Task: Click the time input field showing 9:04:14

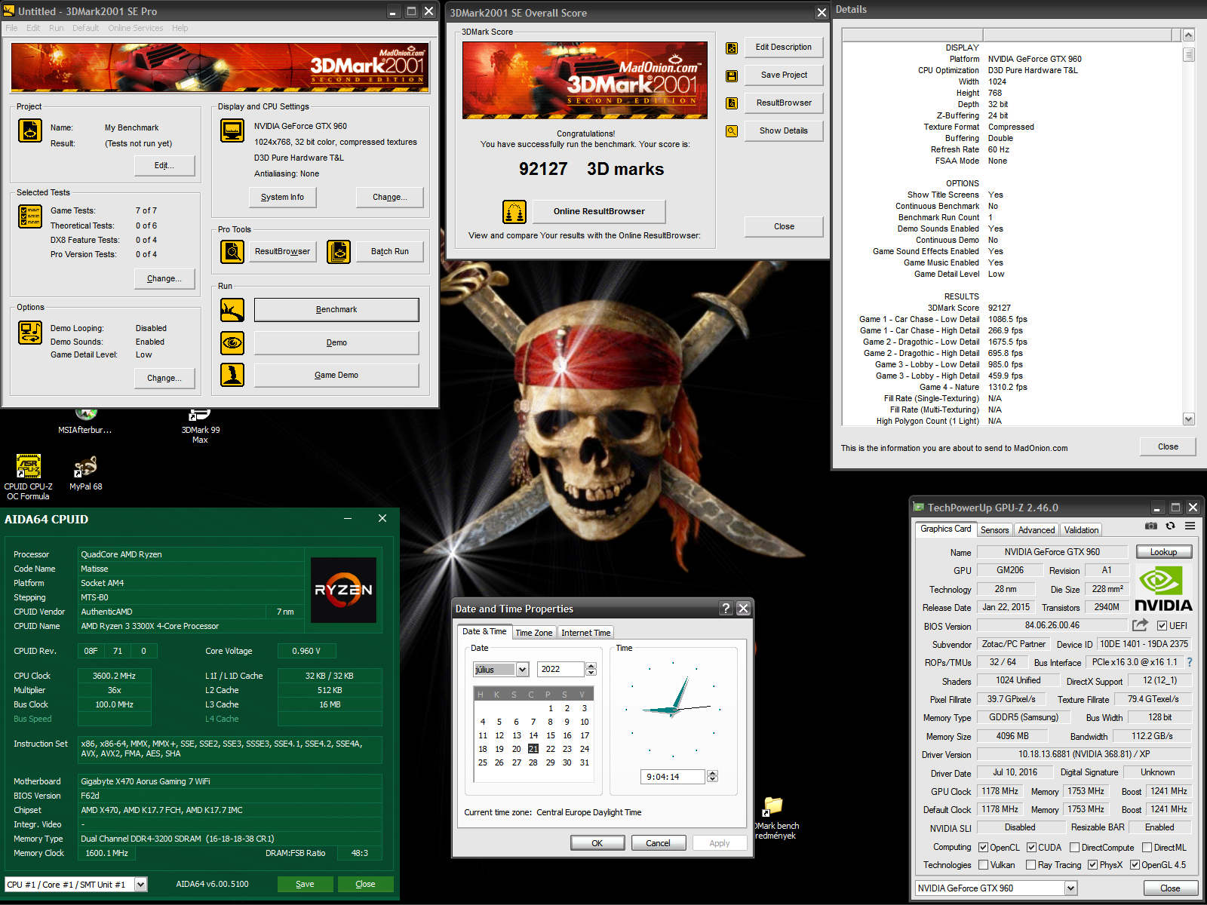Action: (x=673, y=777)
